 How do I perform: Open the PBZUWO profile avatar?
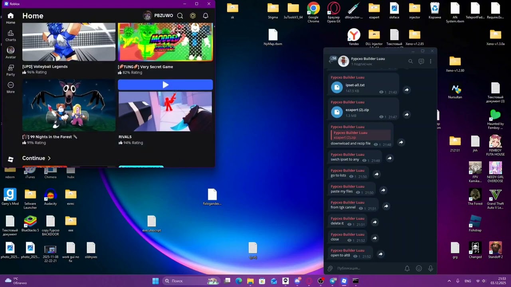point(147,16)
